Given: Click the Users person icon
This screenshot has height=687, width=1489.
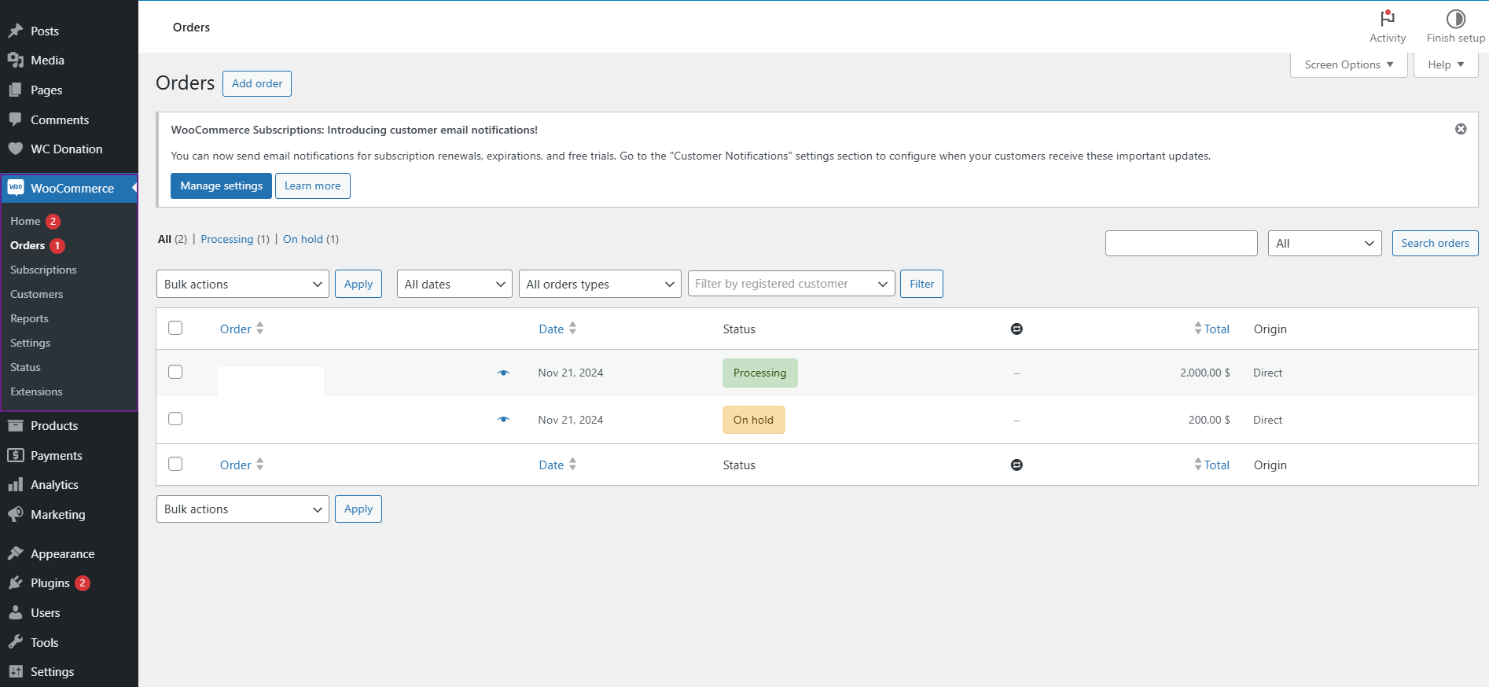Looking at the screenshot, I should point(16,612).
